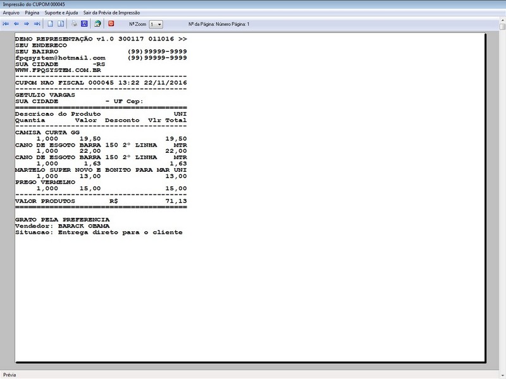Click the printer icon
506x379 pixels.
click(x=74, y=24)
